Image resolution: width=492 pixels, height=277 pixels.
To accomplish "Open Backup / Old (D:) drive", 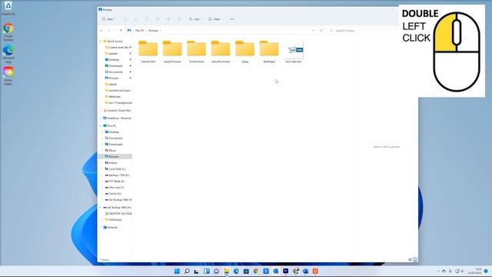I will tap(117, 175).
